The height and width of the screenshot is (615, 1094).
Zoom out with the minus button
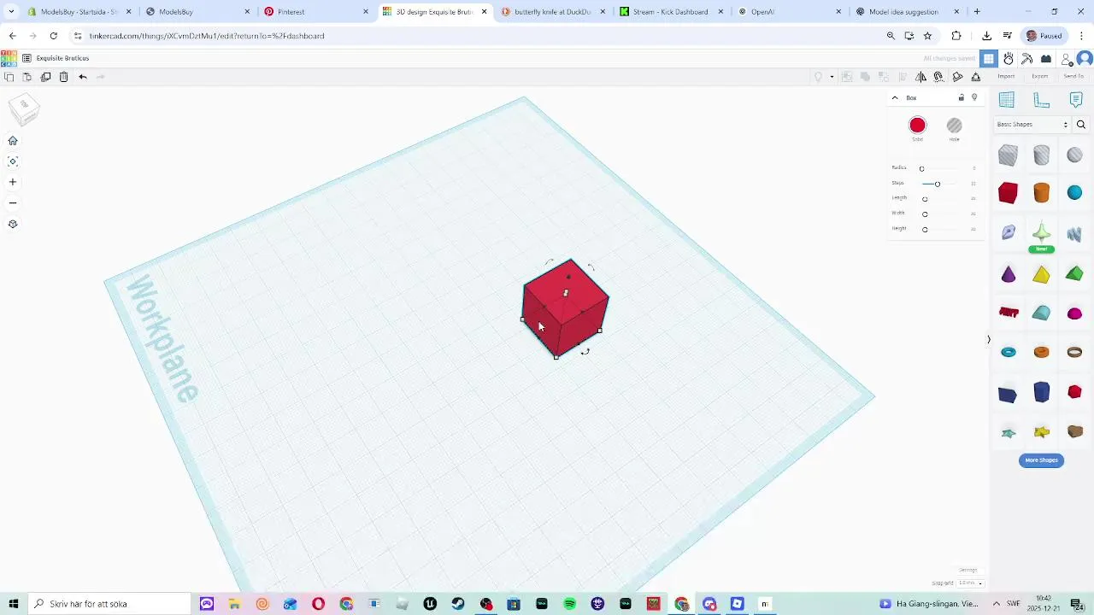(x=13, y=203)
